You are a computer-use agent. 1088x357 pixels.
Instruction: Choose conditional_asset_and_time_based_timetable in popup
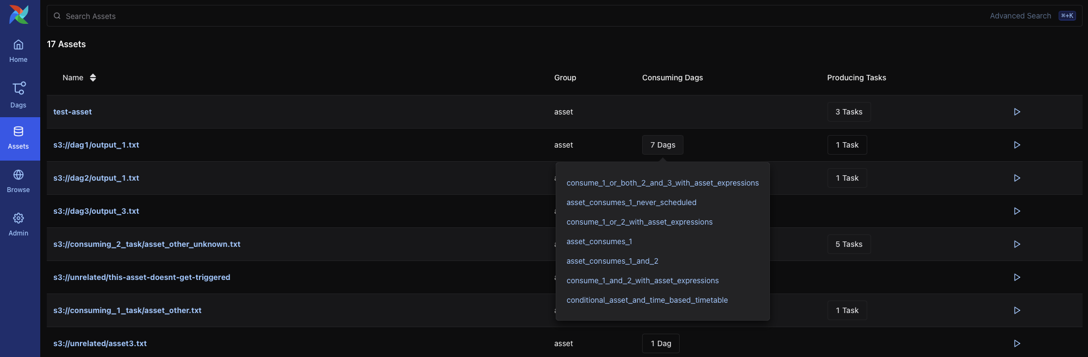[x=646, y=300]
